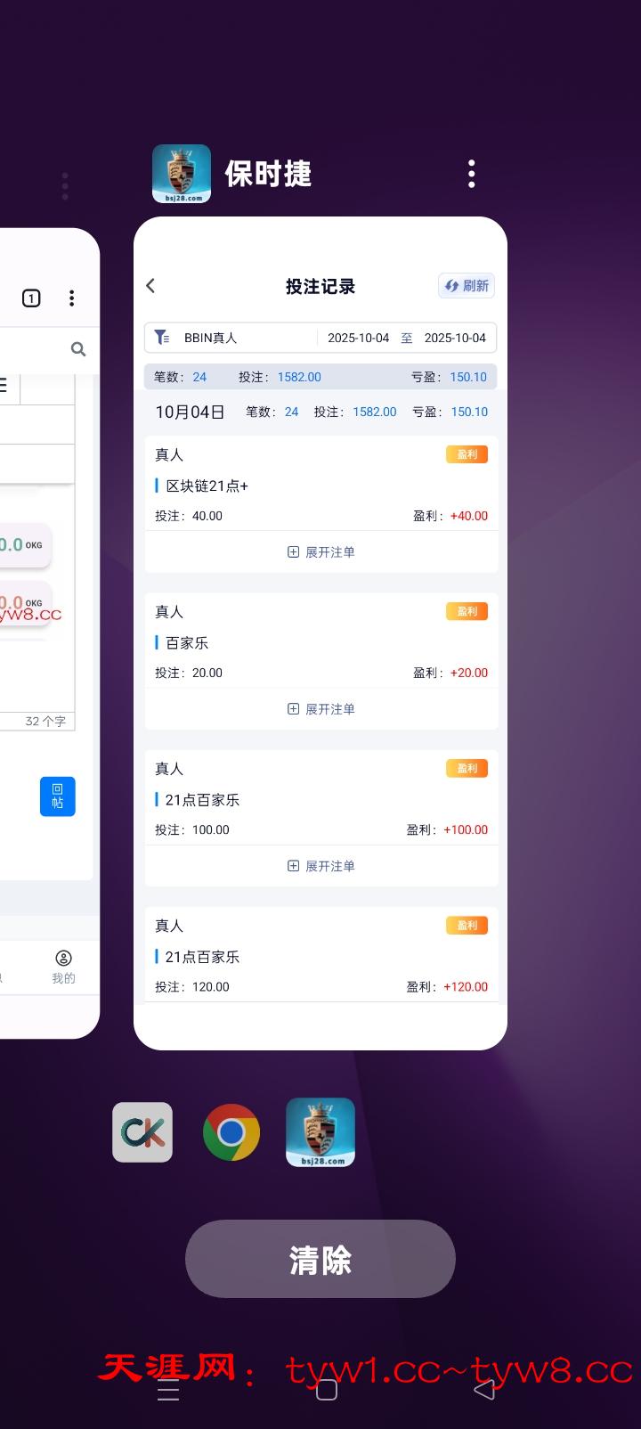Open the BBIN真人 platform filter dropdown

(x=211, y=338)
